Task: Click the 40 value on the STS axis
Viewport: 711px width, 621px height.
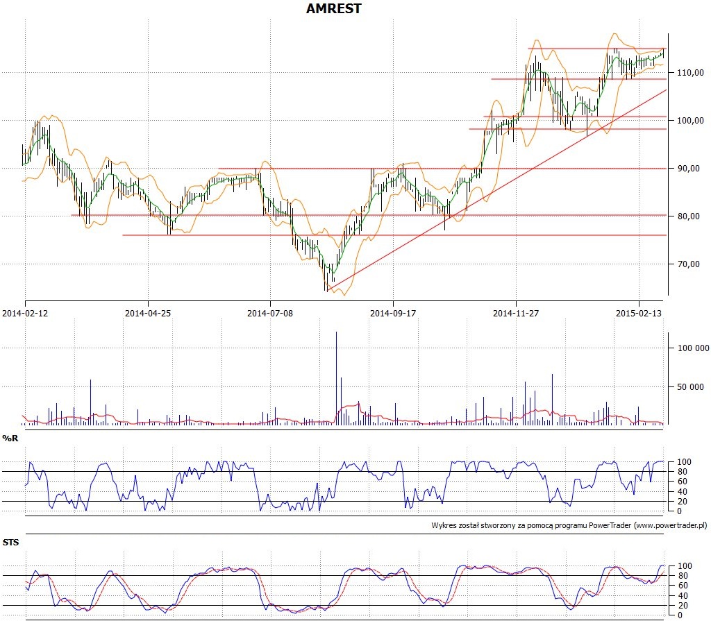Action: (x=682, y=595)
